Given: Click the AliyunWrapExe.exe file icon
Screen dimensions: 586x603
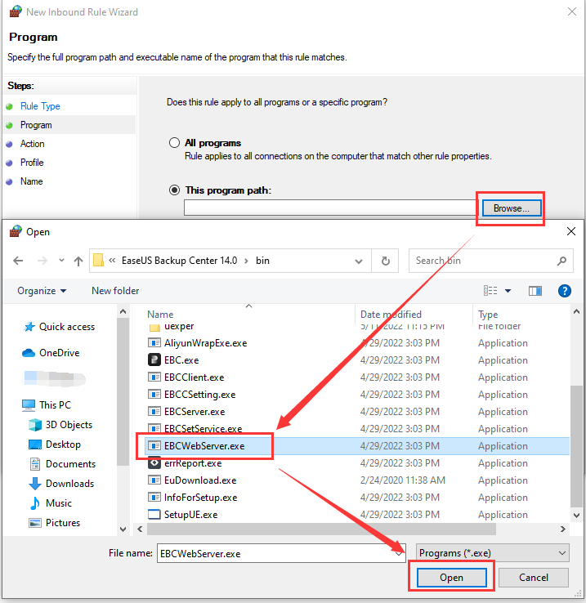Looking at the screenshot, I should (x=154, y=342).
